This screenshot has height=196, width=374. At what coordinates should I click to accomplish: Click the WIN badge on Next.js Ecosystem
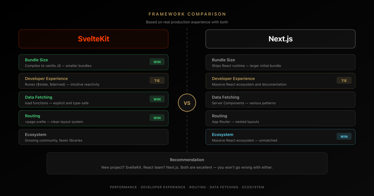click(x=344, y=136)
